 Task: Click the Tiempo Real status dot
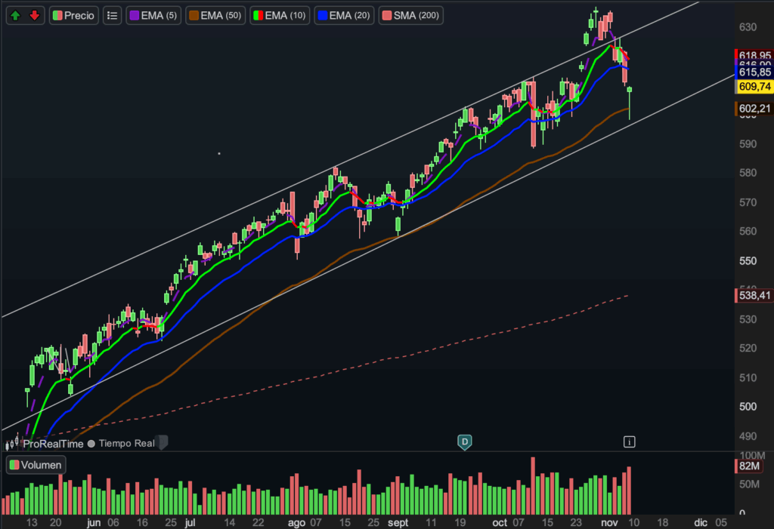click(91, 444)
